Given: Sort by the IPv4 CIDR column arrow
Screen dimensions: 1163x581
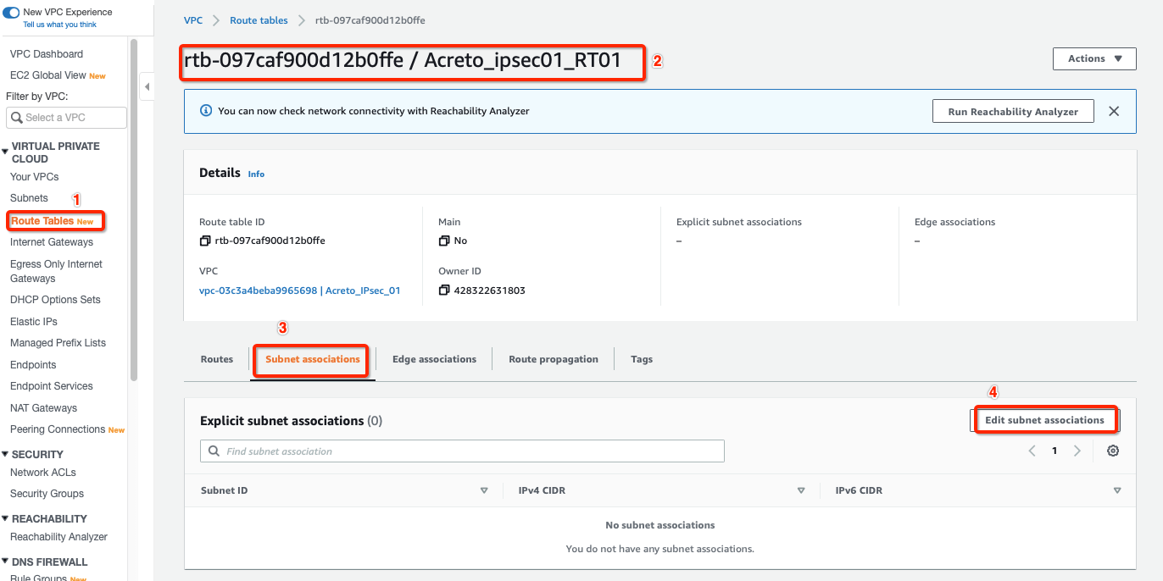Looking at the screenshot, I should coord(800,490).
